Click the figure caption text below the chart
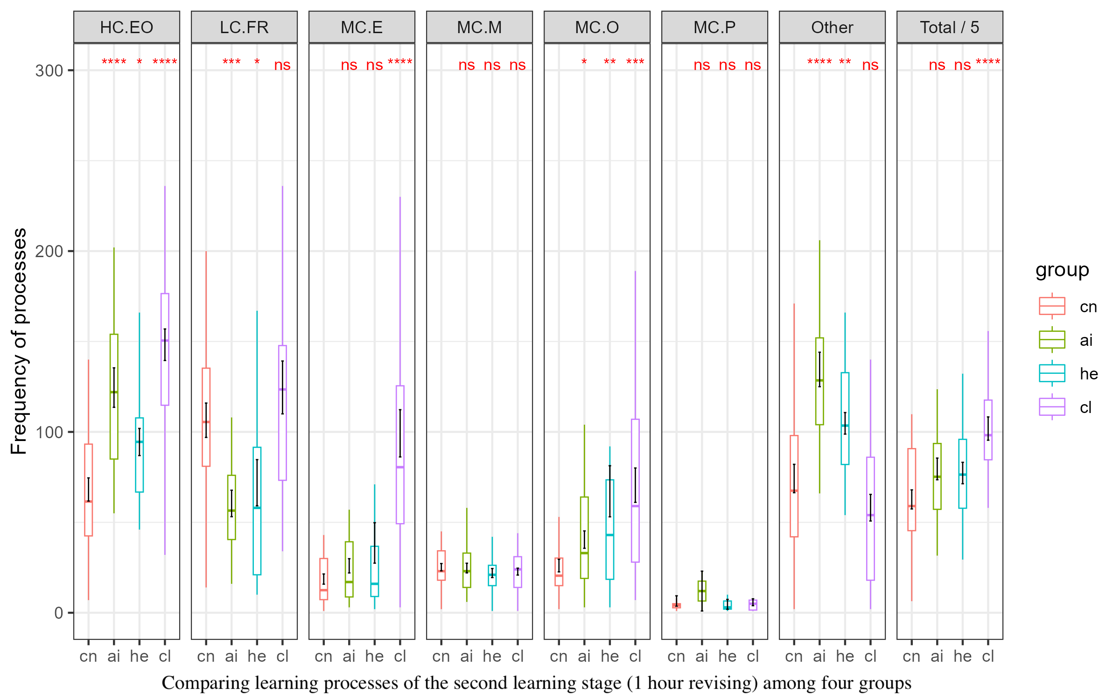 coord(536,683)
